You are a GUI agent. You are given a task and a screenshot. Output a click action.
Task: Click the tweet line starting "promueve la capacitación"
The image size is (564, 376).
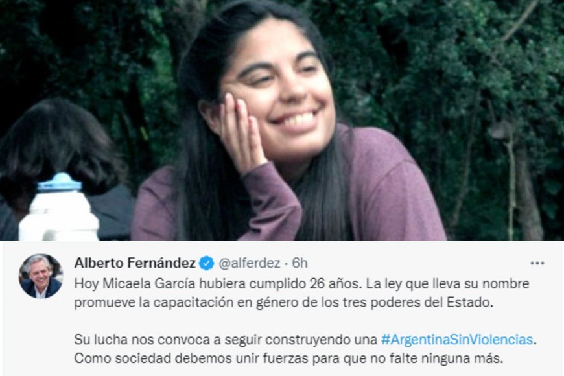click(283, 302)
